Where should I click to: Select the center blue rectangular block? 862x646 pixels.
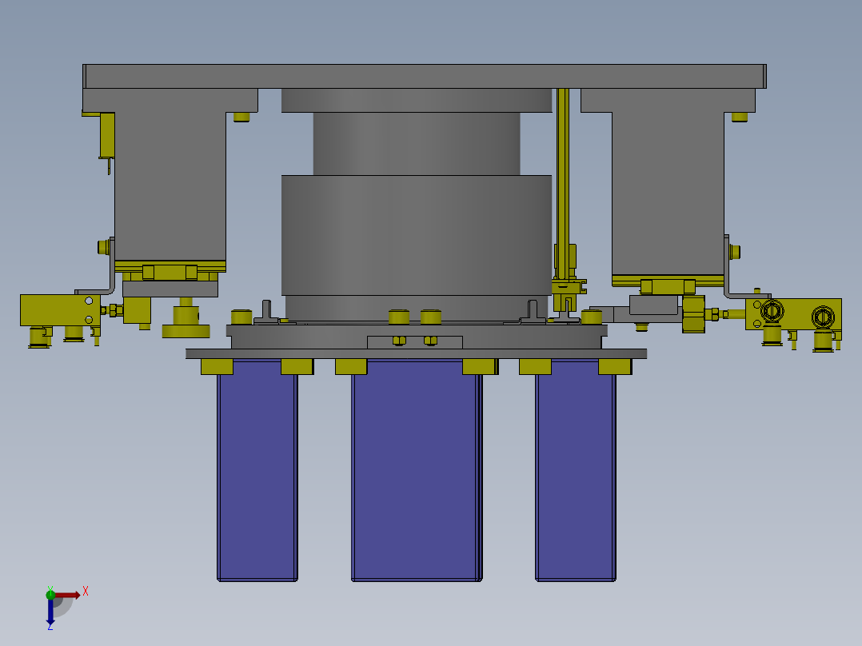[x=417, y=470]
